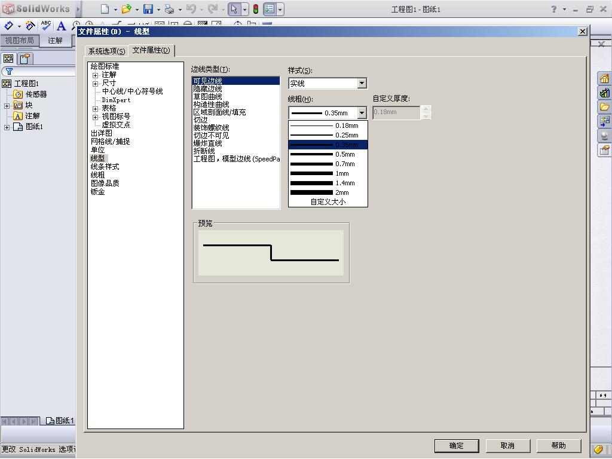This screenshot has height=459, width=612.
Task: Open Design Library icon in task pane
Action: [605, 93]
